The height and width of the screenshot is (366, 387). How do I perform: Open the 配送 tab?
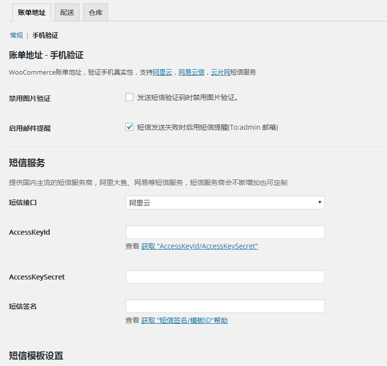click(x=67, y=12)
